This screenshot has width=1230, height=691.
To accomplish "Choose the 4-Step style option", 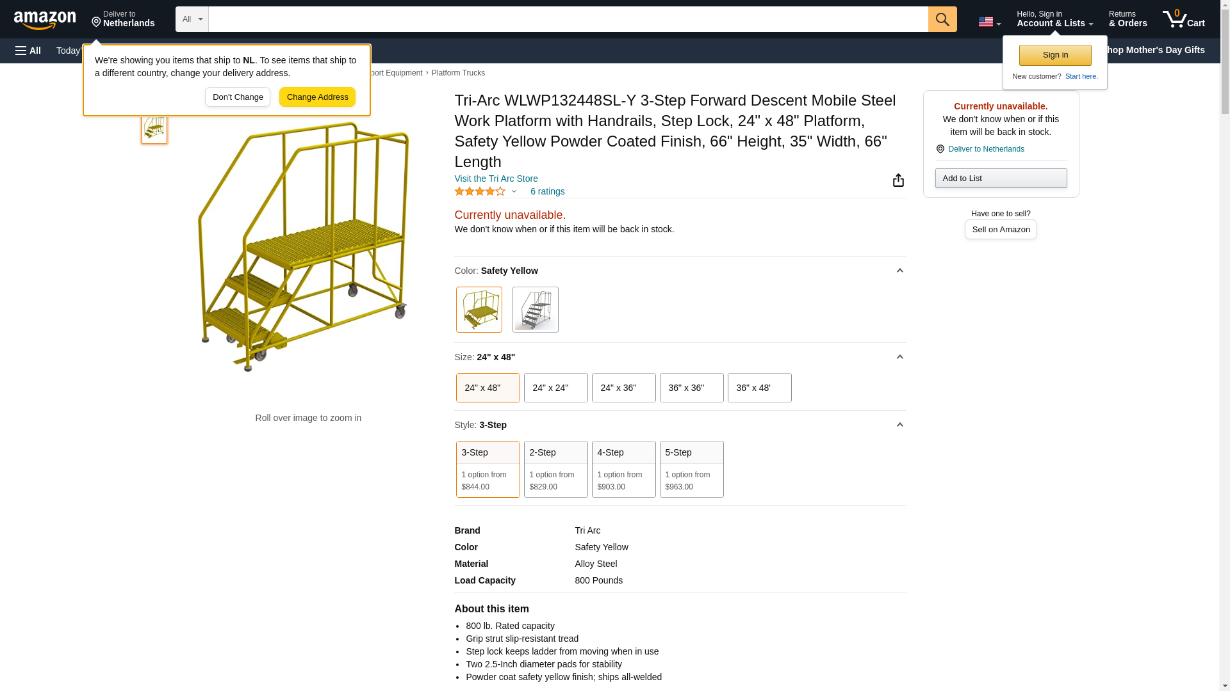I will click(623, 469).
